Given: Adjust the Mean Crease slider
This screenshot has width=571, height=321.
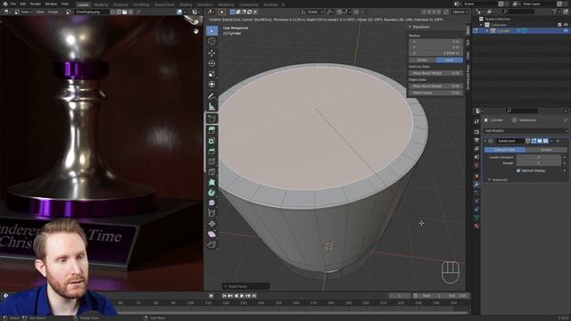Looking at the screenshot, I should (435, 93).
